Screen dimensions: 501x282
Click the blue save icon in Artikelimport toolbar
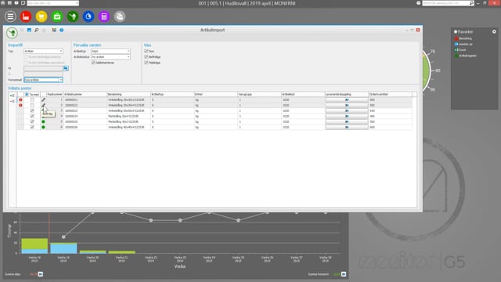[x=29, y=30]
